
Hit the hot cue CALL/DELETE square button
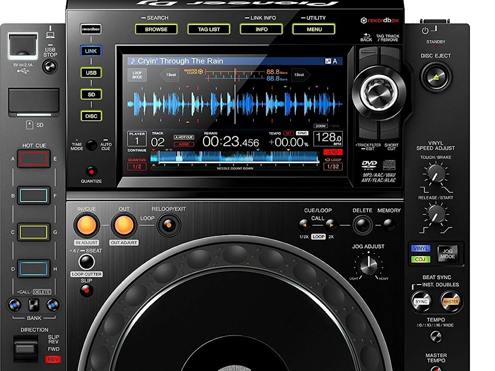tap(34, 305)
